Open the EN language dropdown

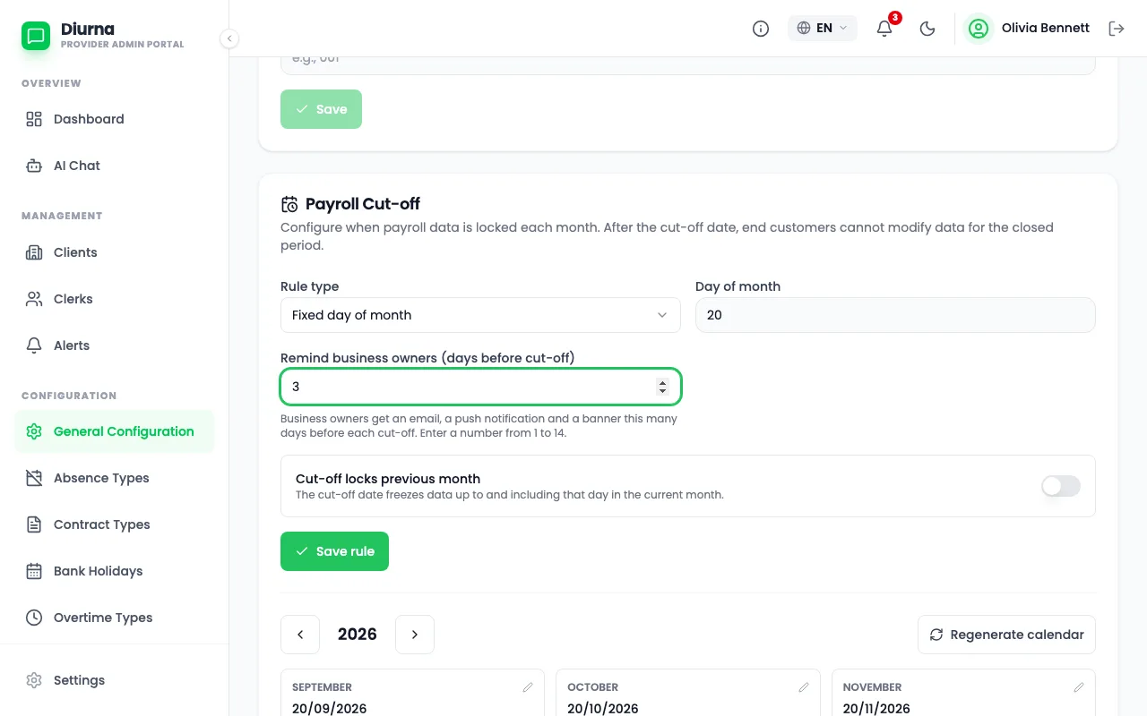click(823, 28)
